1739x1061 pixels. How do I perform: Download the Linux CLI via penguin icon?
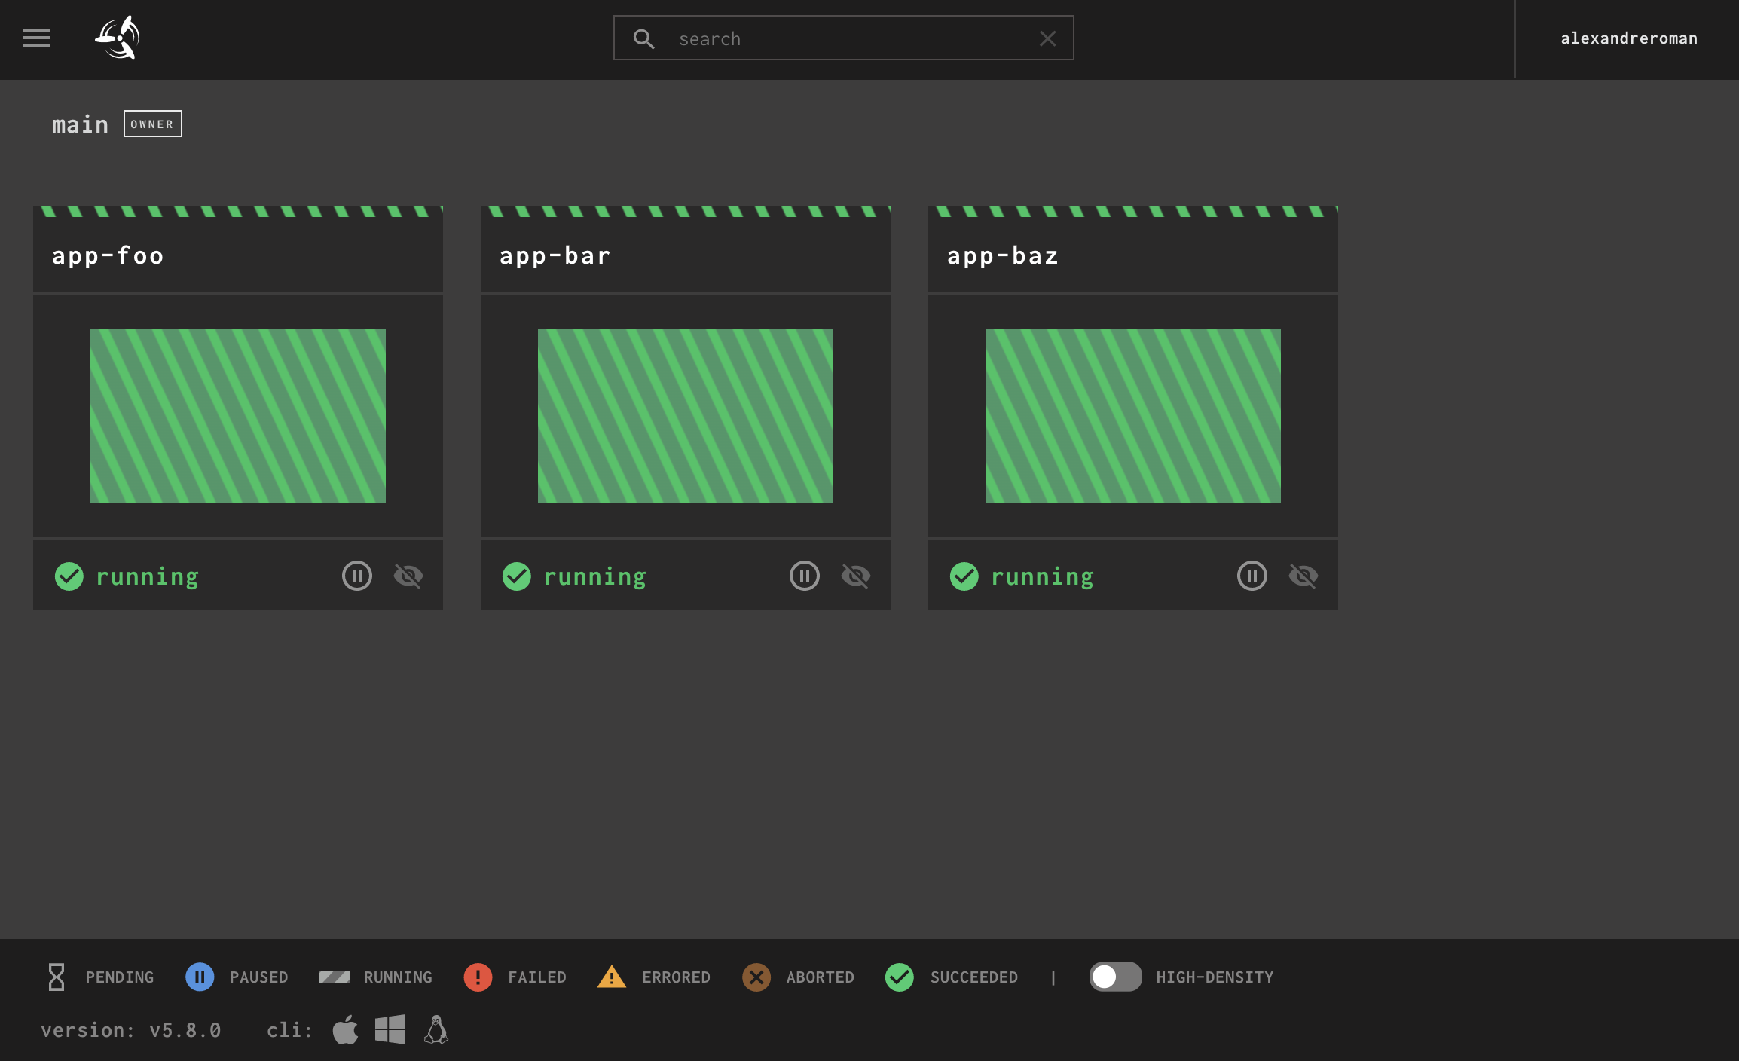click(436, 1030)
